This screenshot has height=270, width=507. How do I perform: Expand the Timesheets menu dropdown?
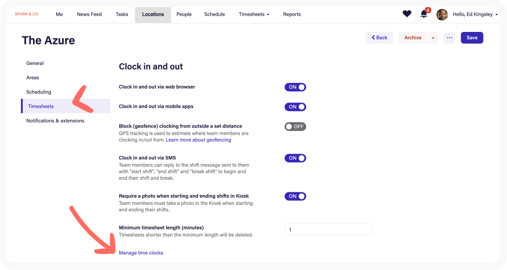click(254, 14)
